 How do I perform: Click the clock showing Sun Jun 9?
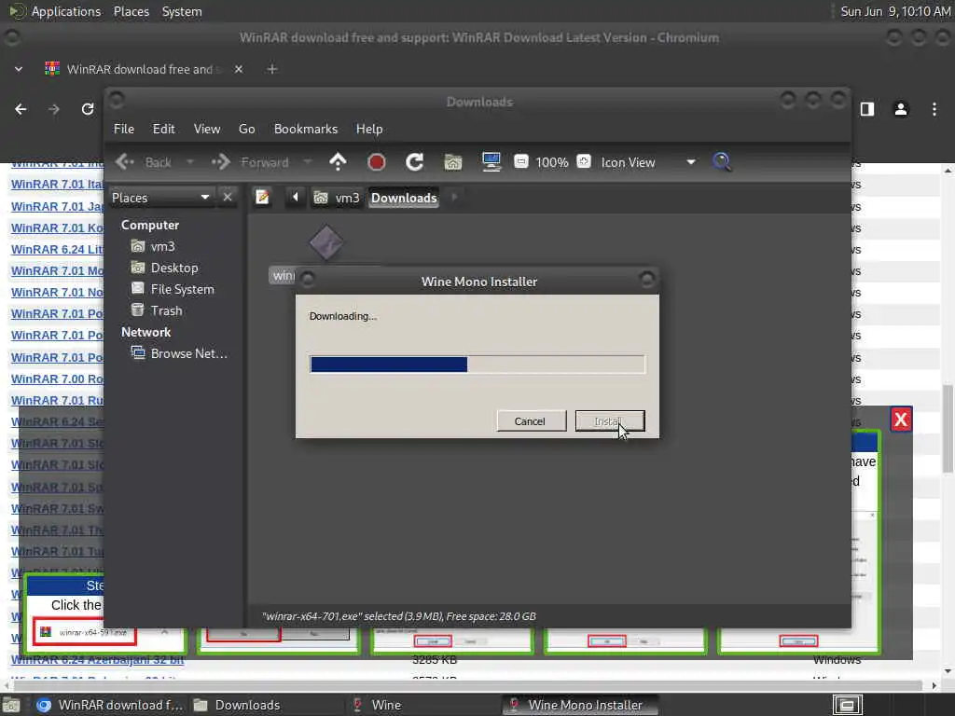[894, 11]
